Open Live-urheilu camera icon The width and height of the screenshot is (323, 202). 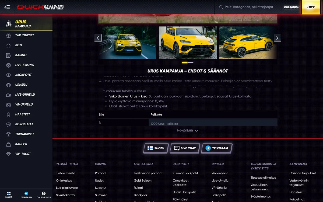point(9,95)
